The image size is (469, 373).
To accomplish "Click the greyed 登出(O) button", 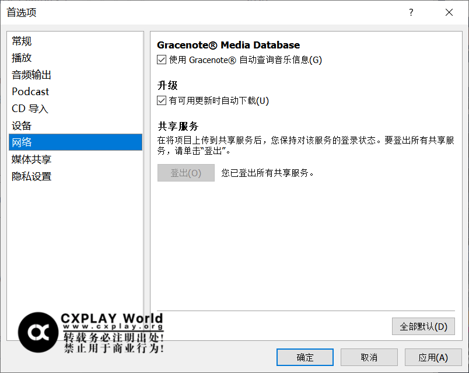I will pyautogui.click(x=185, y=173).
